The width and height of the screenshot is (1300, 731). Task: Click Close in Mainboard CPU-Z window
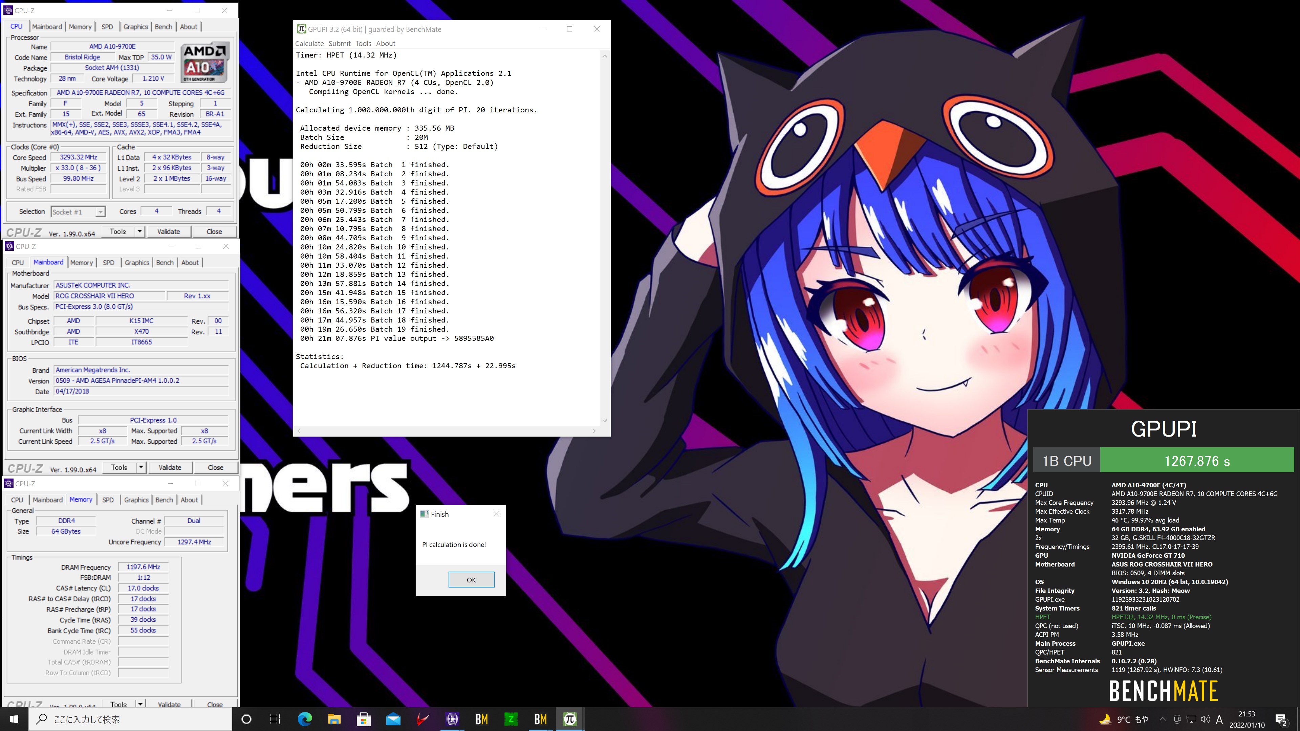tap(216, 468)
